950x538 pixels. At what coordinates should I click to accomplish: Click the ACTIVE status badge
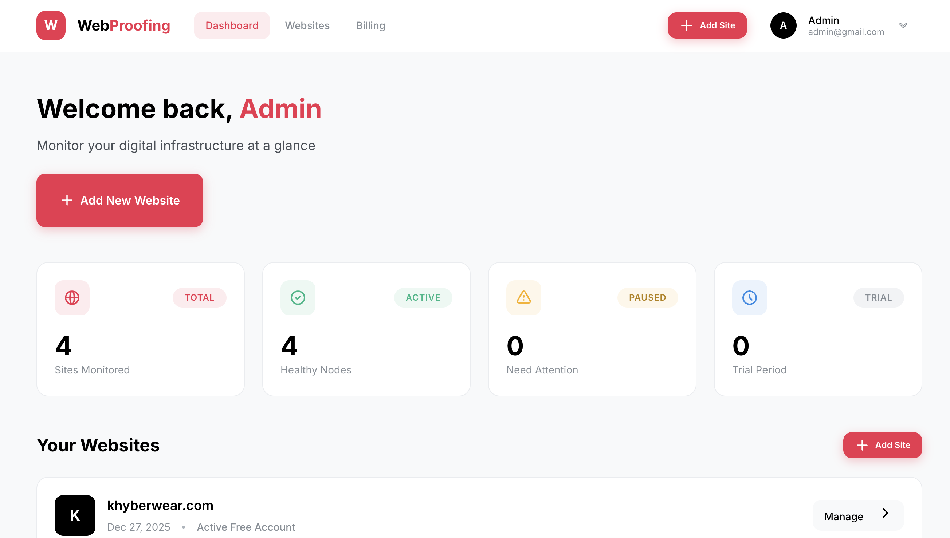[x=423, y=297]
